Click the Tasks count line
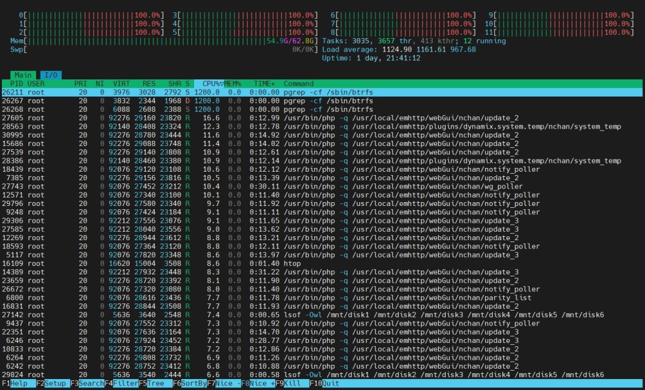Viewport: 645px width, 390px height. click(x=414, y=41)
